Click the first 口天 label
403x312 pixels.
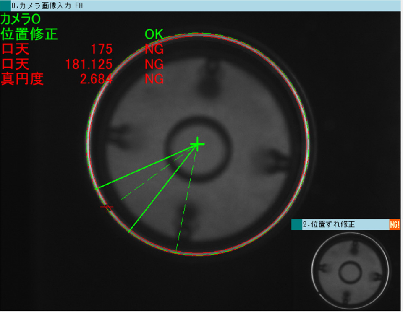coord(15,49)
